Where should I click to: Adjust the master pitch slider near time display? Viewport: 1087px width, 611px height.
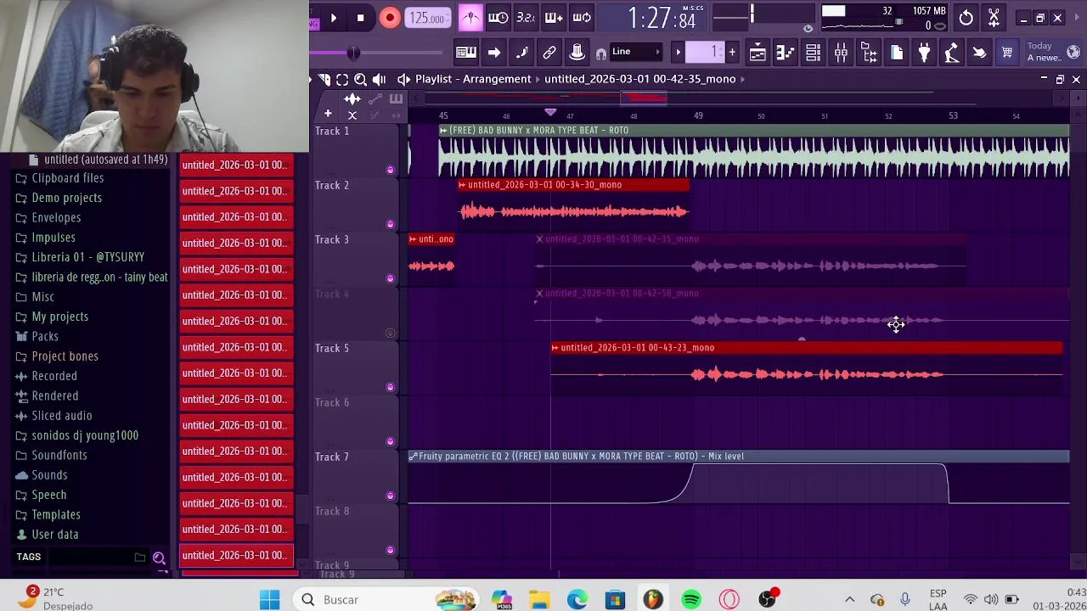(x=752, y=14)
